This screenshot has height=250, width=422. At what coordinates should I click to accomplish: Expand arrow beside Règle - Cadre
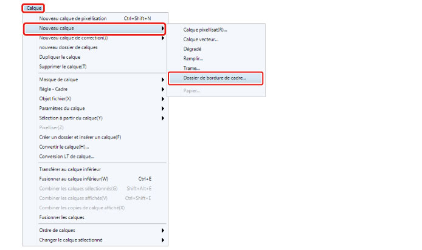coord(162,89)
